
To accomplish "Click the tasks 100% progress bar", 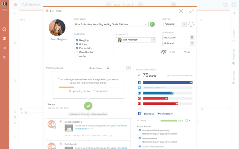I will 169,121.
